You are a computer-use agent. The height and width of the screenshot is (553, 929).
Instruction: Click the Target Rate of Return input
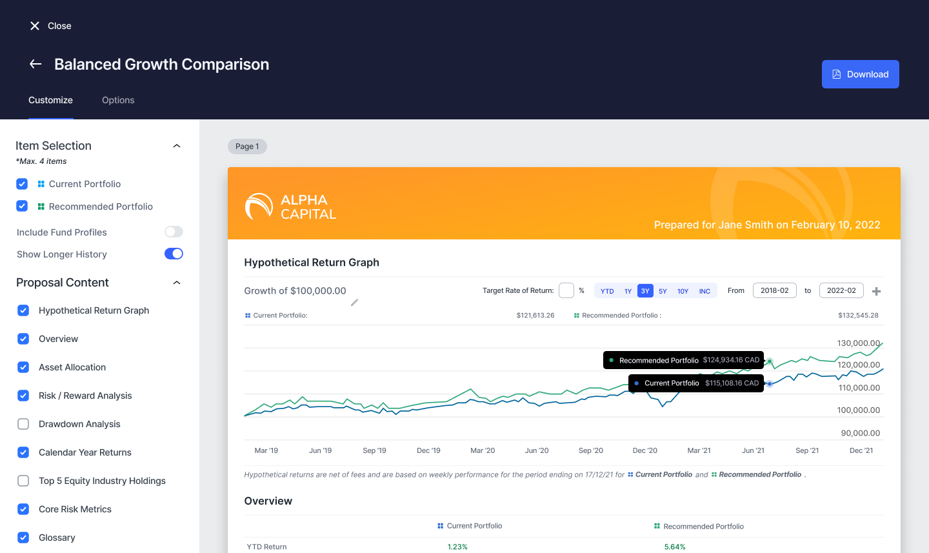click(x=566, y=290)
